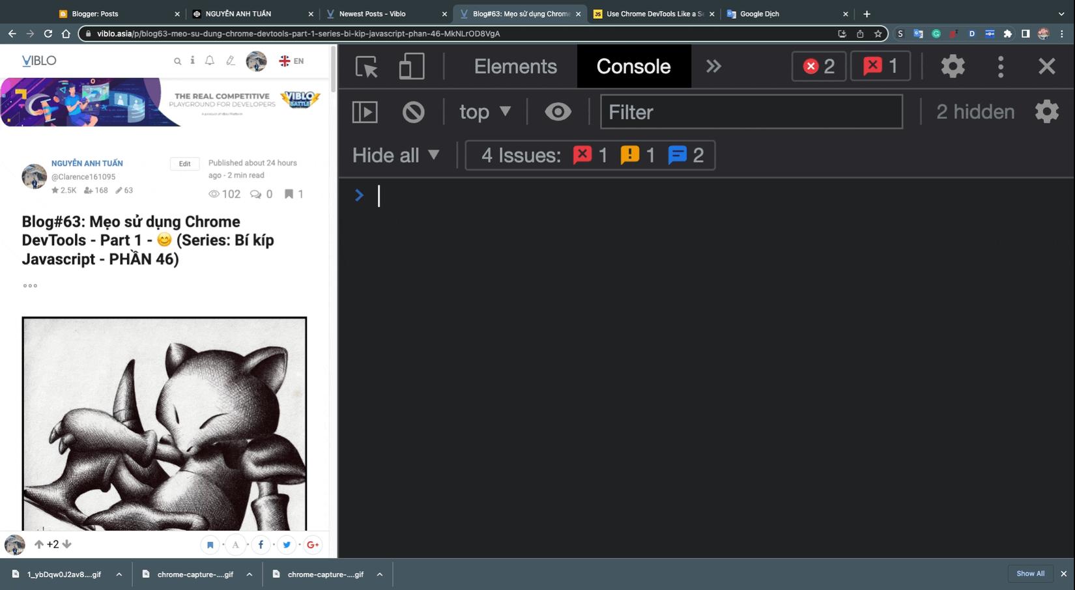Open the "Hide all" issues dropdown
The height and width of the screenshot is (590, 1075).
tap(395, 155)
